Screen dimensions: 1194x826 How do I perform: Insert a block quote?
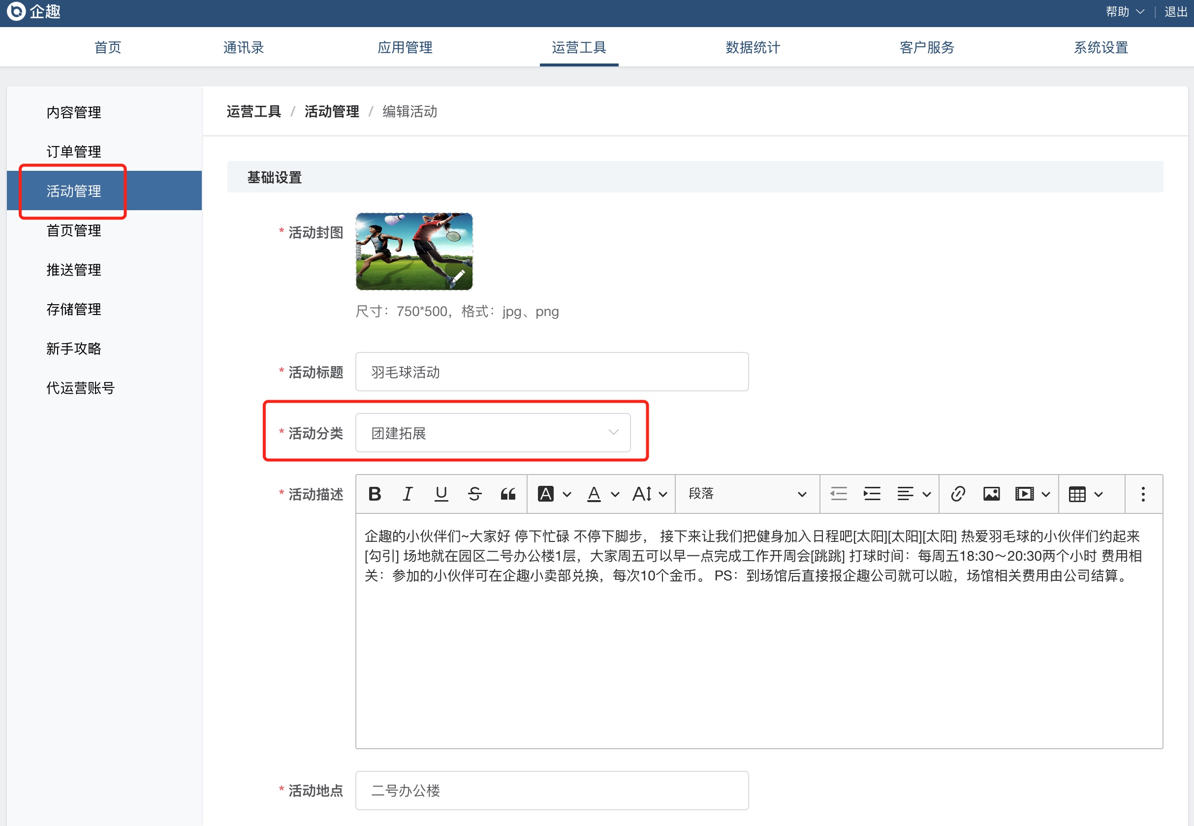coord(508,494)
